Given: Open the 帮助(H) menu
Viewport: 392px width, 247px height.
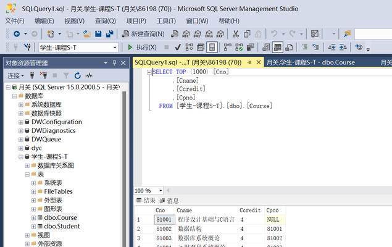Looking at the screenshot, I should (x=229, y=21).
